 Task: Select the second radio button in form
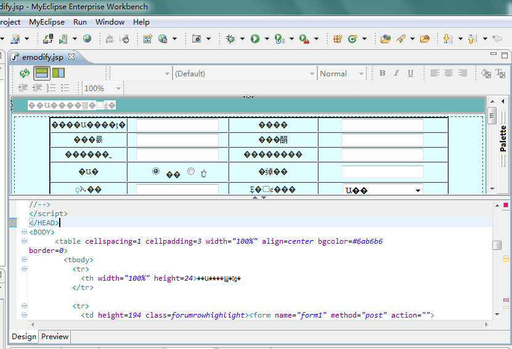click(191, 171)
